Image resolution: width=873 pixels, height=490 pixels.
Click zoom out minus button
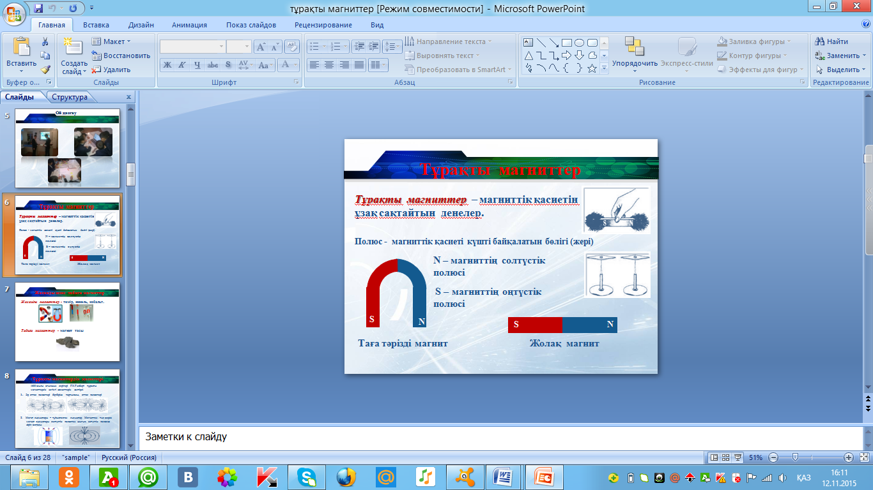773,457
